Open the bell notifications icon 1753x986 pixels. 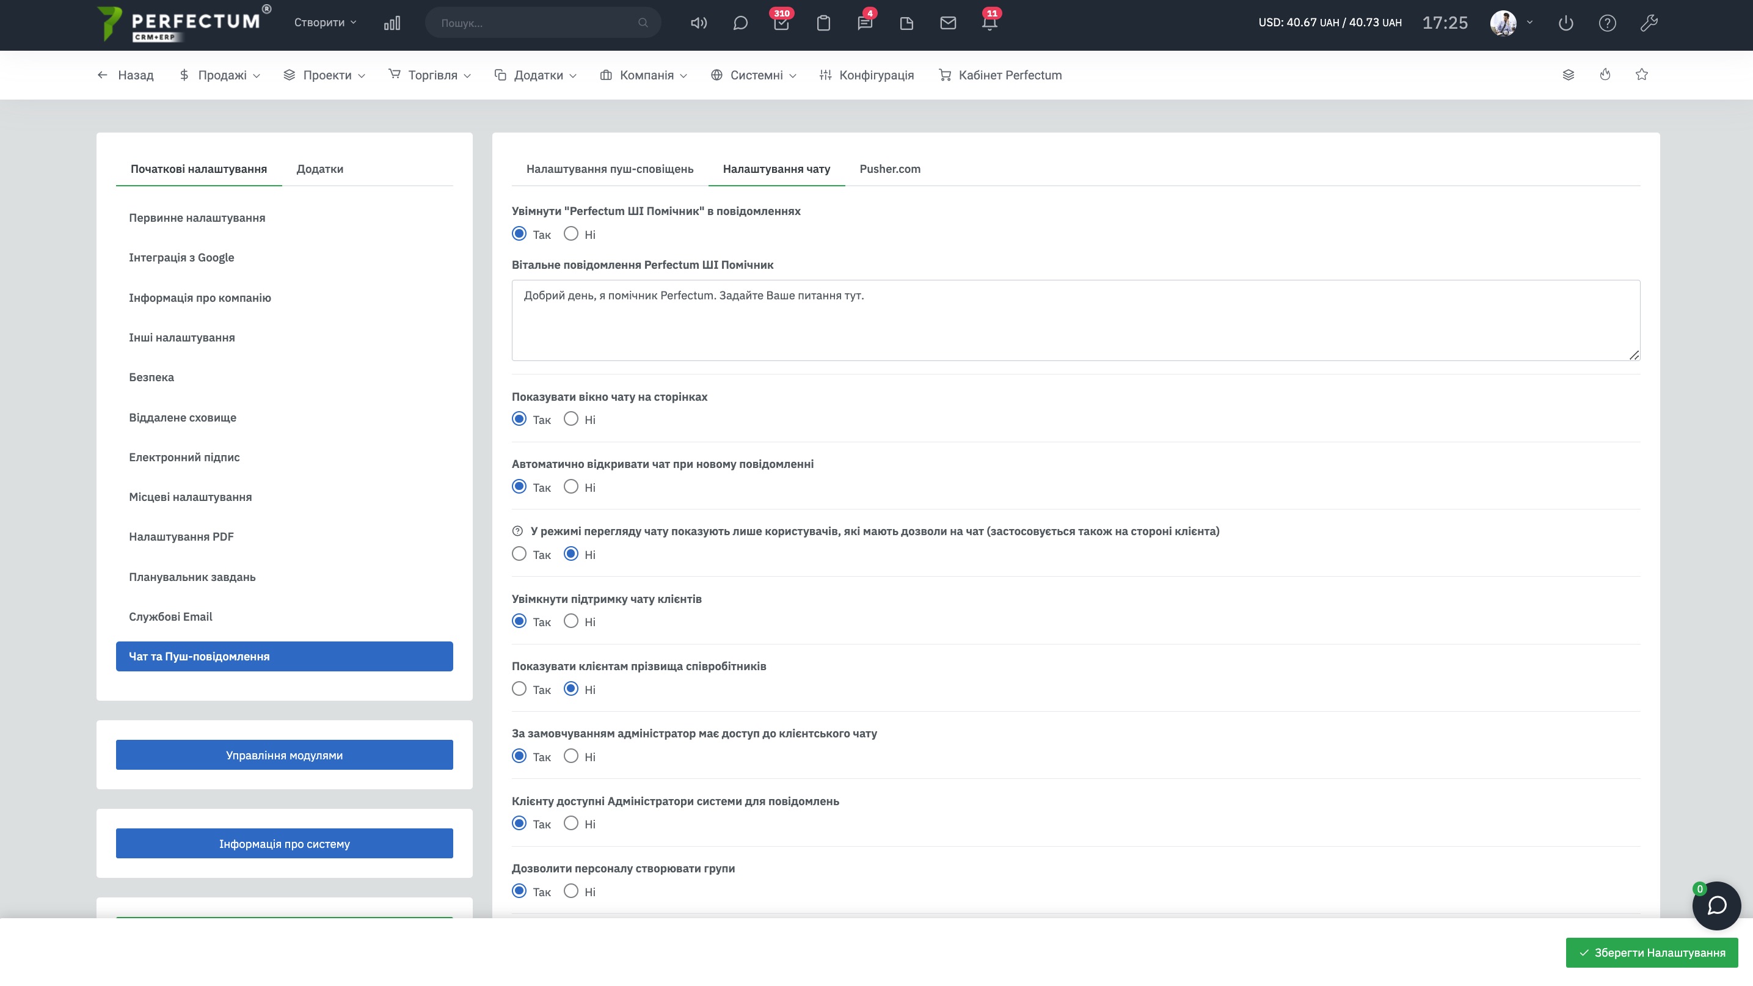point(989,23)
